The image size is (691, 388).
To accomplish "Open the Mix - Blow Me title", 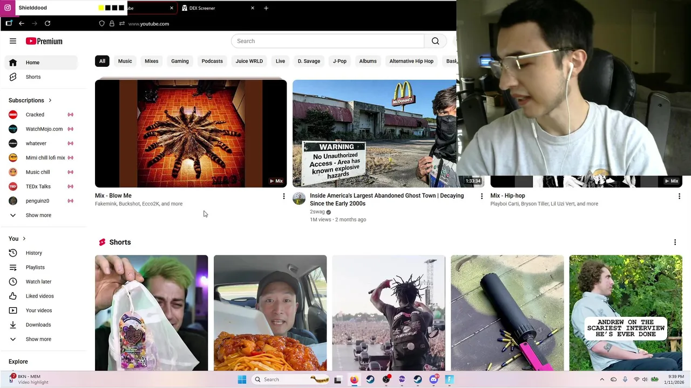I will 113,196.
